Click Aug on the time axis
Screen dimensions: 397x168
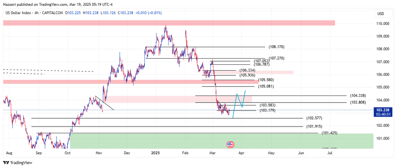8,153
